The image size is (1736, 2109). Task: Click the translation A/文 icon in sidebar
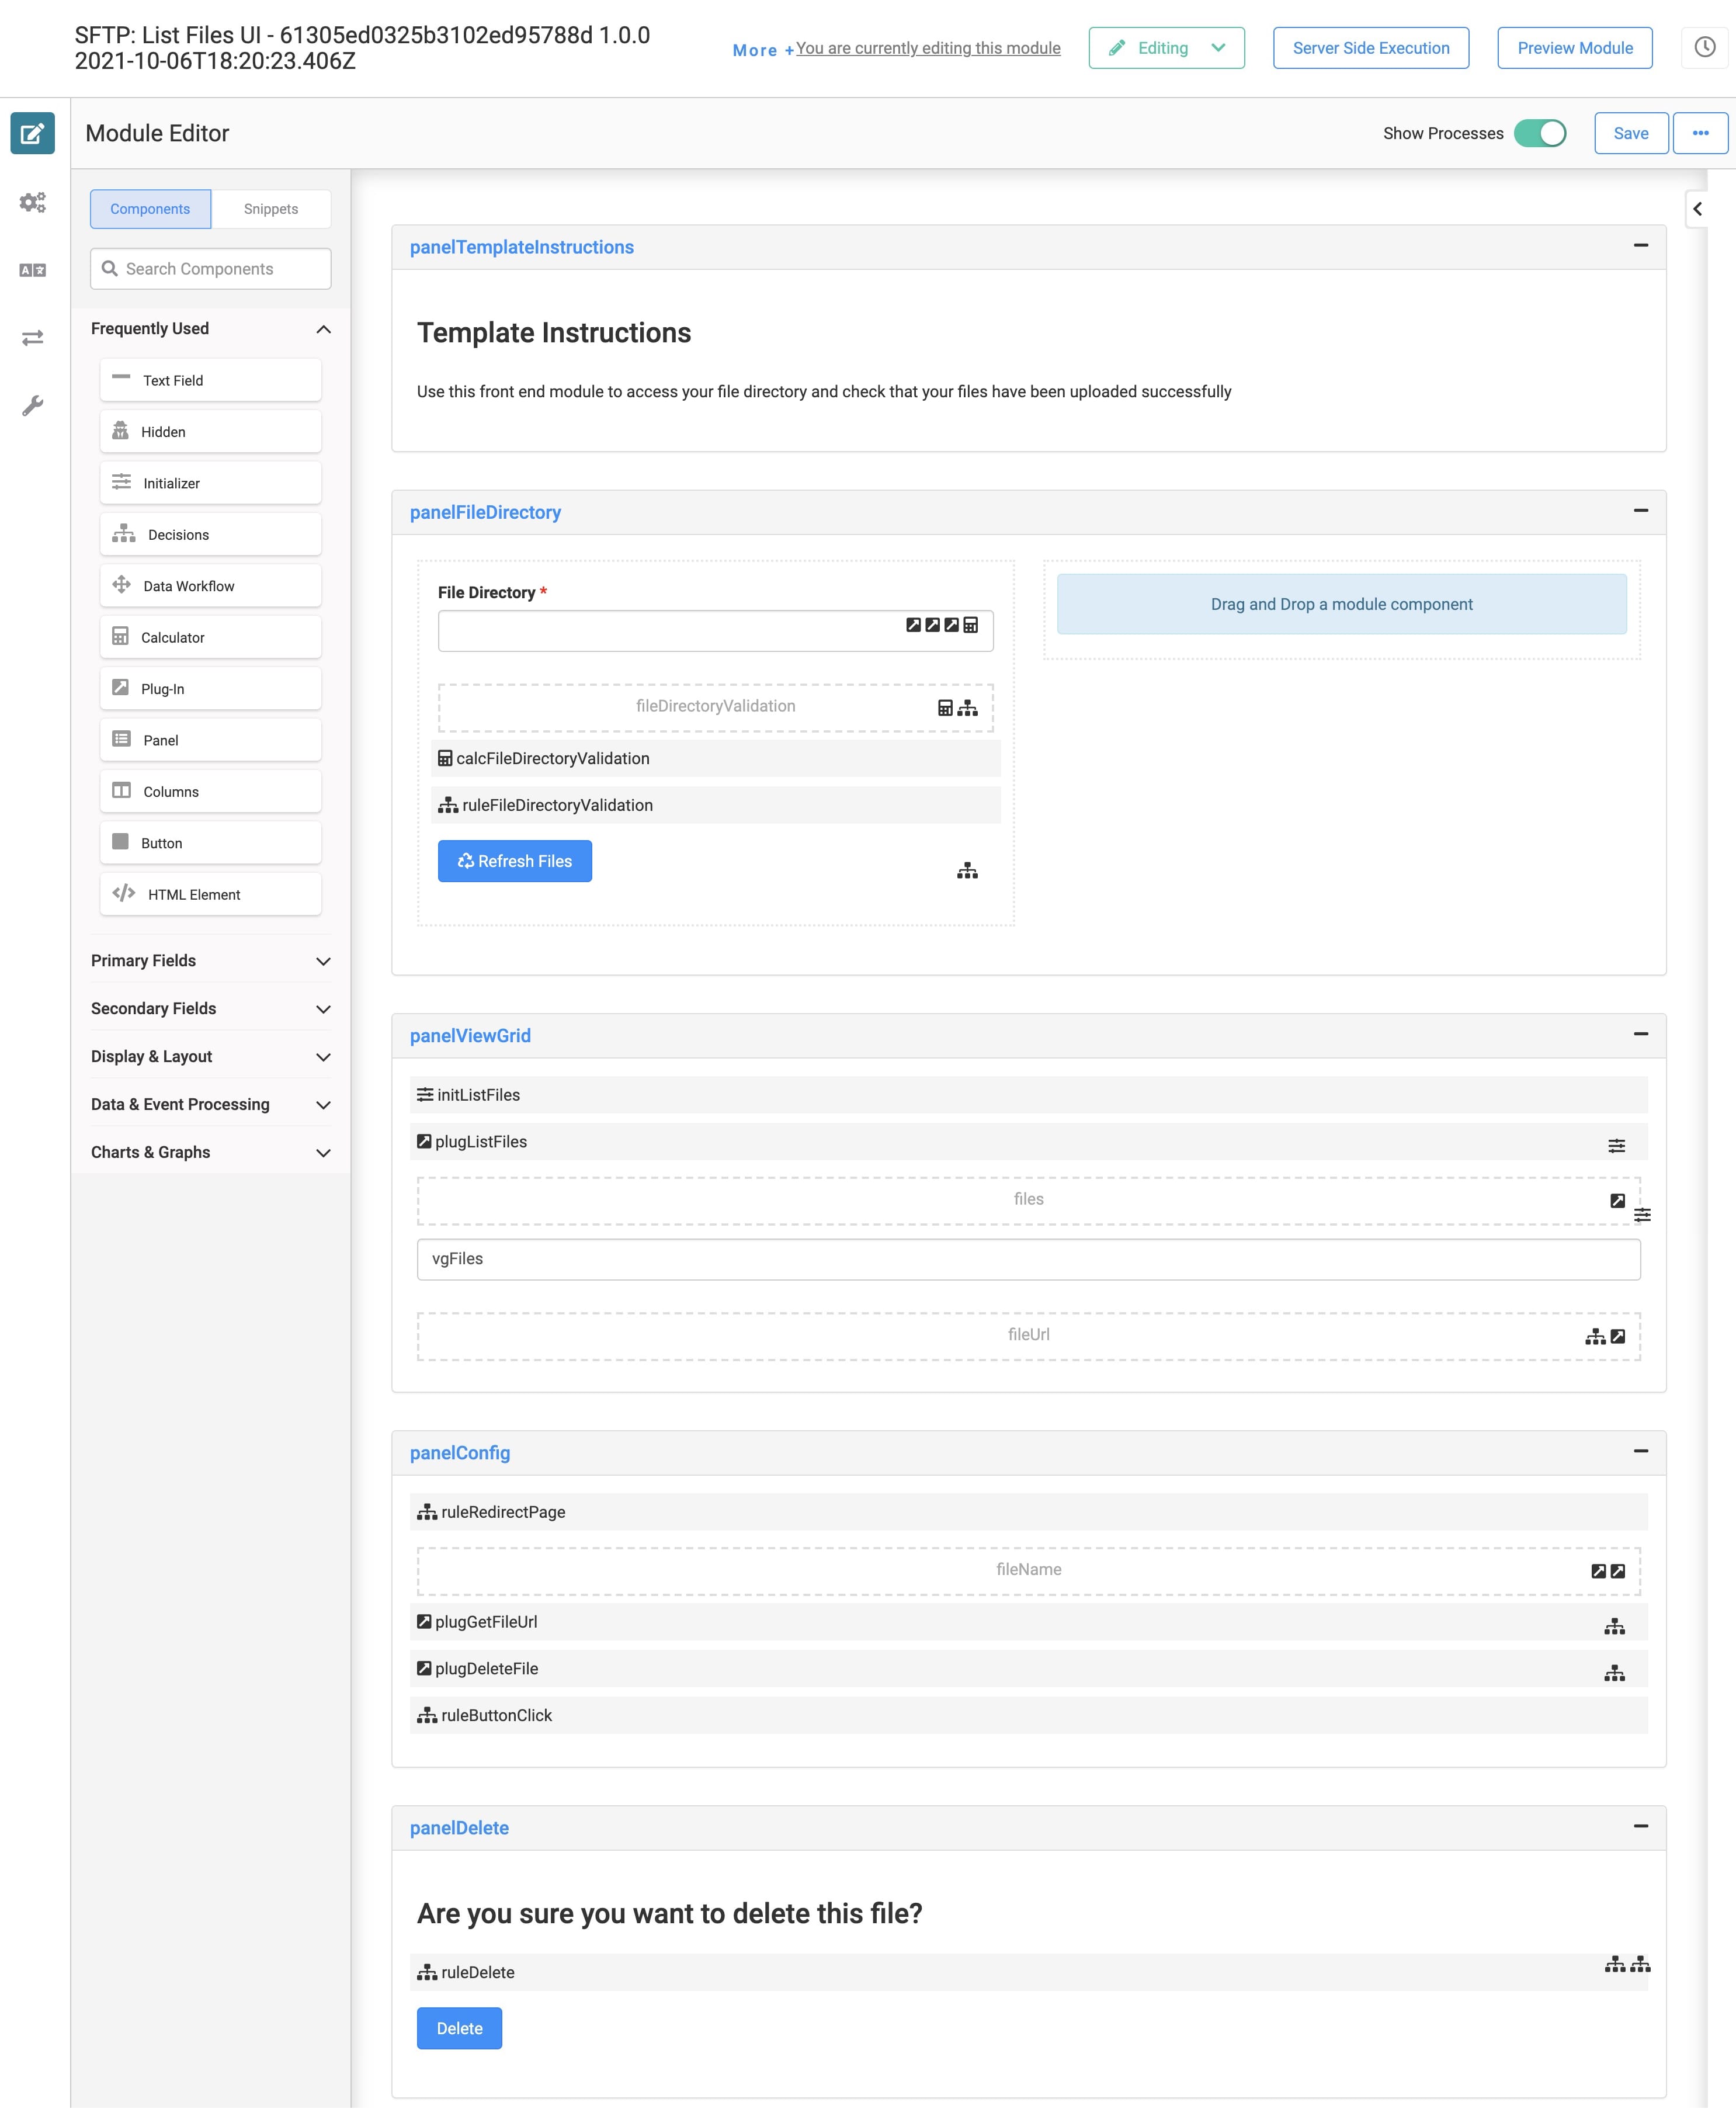pos(32,270)
